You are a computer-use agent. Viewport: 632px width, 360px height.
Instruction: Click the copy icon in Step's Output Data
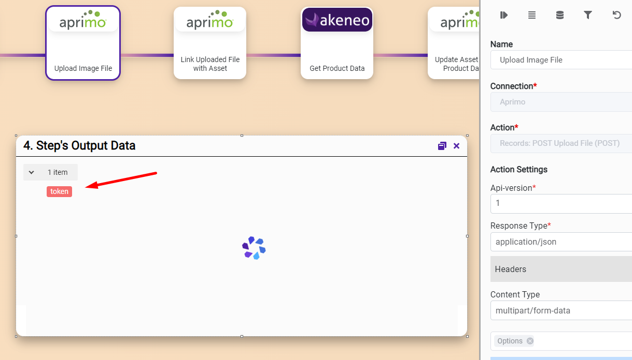[442, 146]
